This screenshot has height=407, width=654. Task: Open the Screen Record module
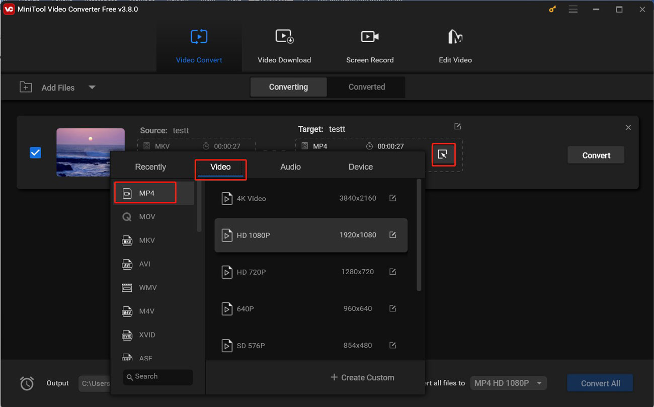click(370, 46)
